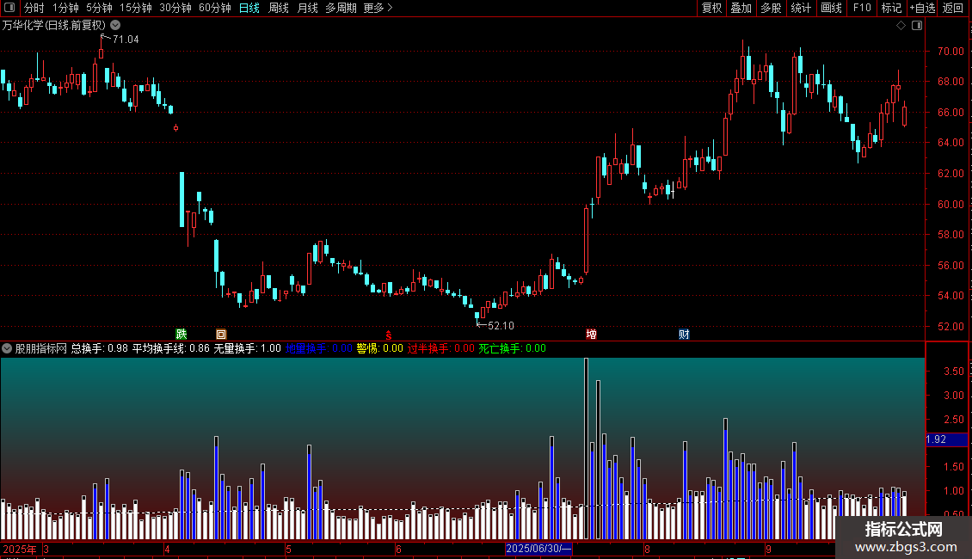This screenshot has height=559, width=972.
Task: Click month 9 on time axis
Action: [768, 549]
